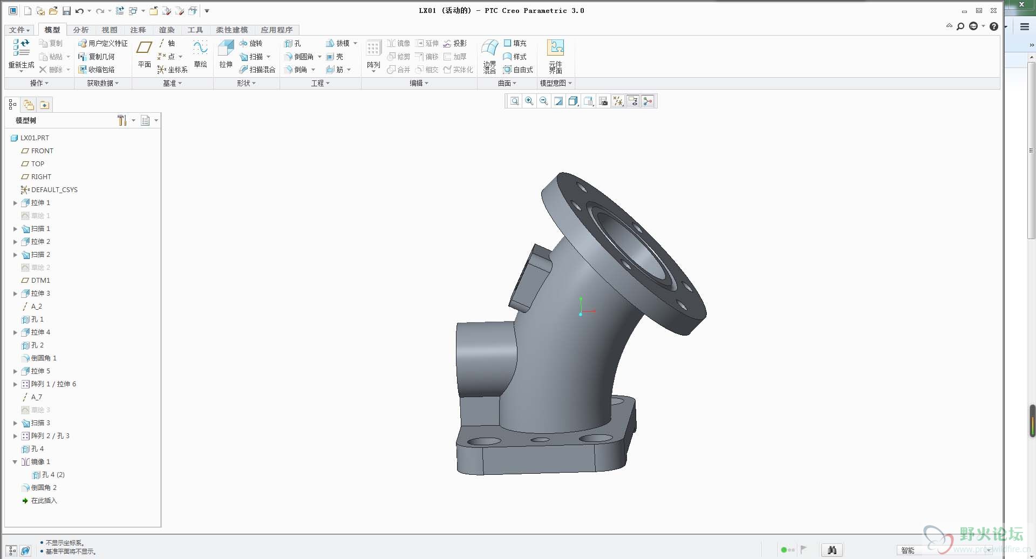Image resolution: width=1036 pixels, height=559 pixels.
Task: Select the Hole (孔) tool
Action: (292, 43)
